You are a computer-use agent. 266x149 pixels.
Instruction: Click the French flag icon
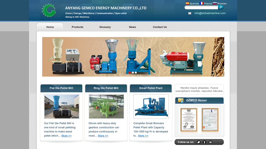coord(202,3)
